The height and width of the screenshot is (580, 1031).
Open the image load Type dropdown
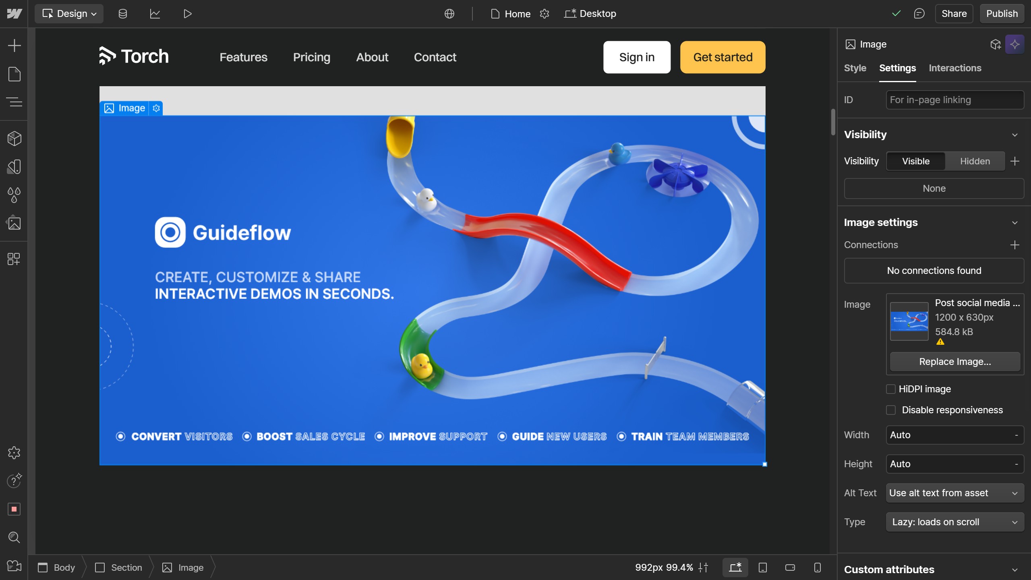click(954, 522)
